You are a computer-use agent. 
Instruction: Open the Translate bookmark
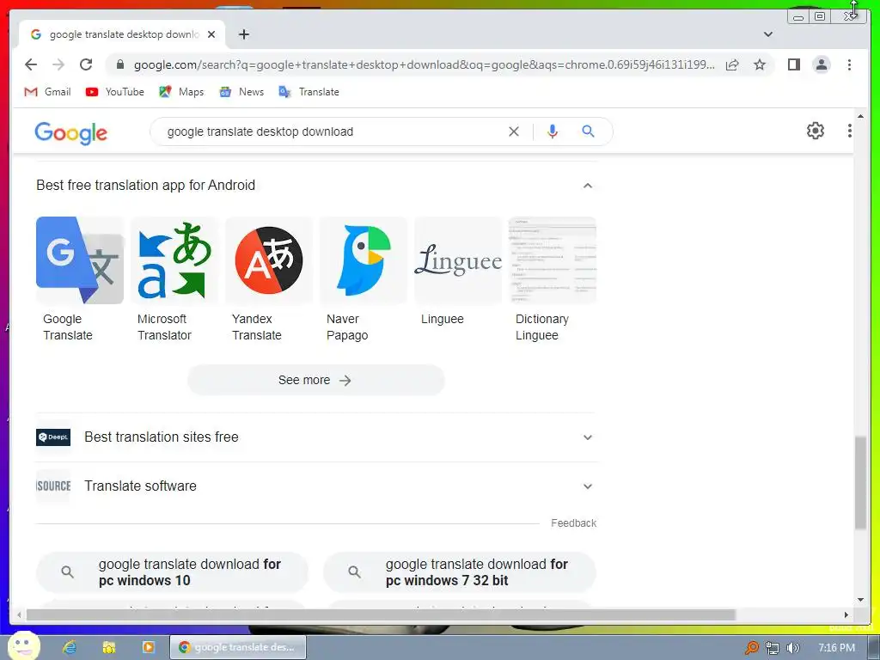tap(309, 92)
